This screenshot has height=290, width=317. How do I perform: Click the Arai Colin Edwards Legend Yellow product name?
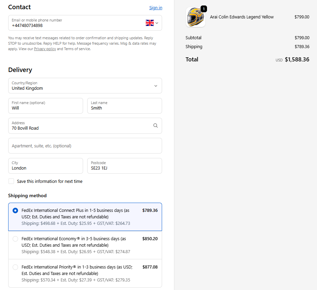click(242, 17)
